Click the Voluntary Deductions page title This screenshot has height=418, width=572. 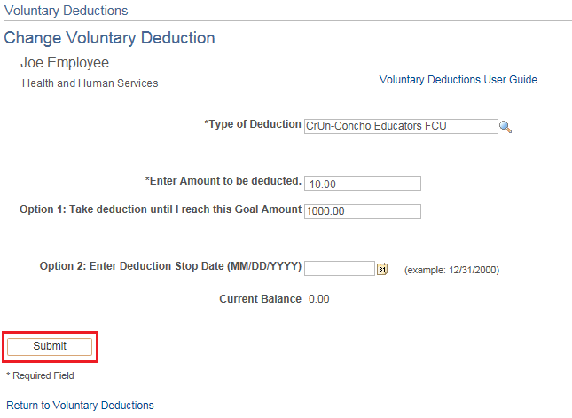67,11
